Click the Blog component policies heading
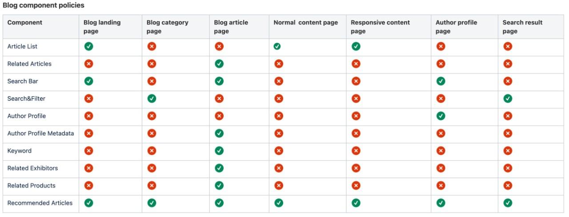The height and width of the screenshot is (217, 569). coord(44,5)
